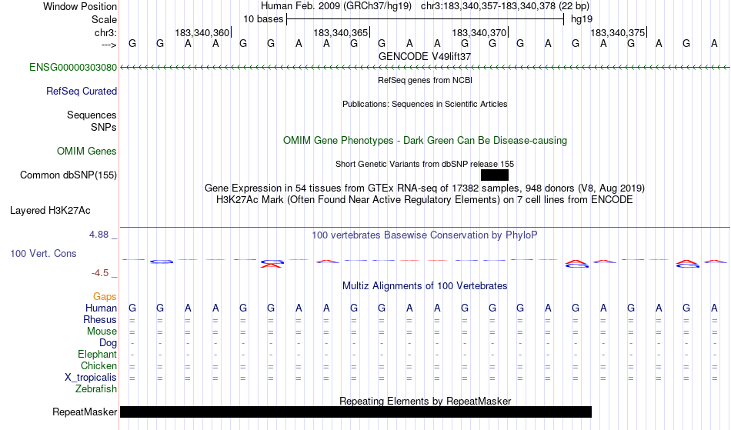Click the RepeatMasker track label on the left
This screenshot has height=430, width=731.
coord(85,412)
